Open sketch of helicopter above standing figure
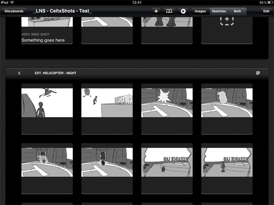Viewport: 274px width, 205px height. tap(47, 102)
